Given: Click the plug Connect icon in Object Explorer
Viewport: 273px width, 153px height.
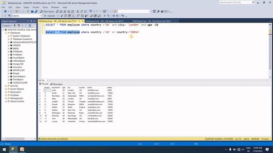Looking at the screenshot, I should click(x=15, y=25).
